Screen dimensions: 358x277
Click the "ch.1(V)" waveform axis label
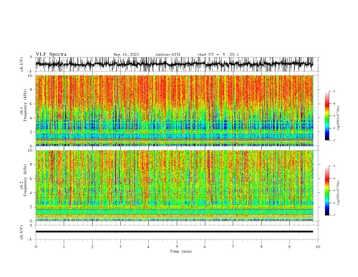pos(22,64)
